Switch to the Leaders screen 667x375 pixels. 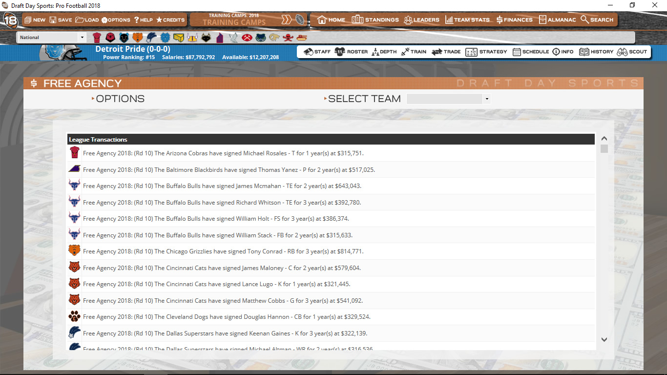click(422, 20)
